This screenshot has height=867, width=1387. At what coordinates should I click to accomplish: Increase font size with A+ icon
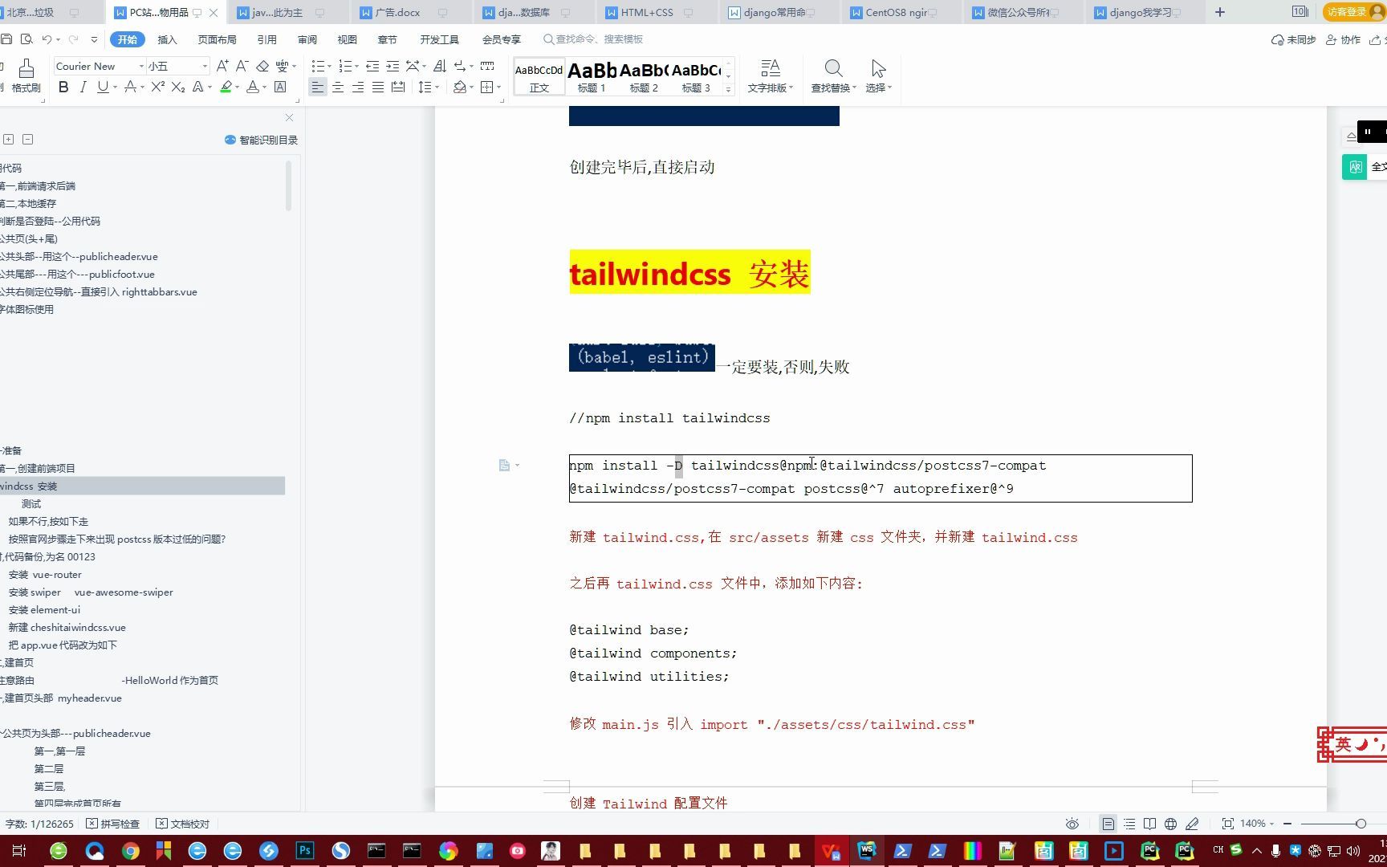pos(222,66)
